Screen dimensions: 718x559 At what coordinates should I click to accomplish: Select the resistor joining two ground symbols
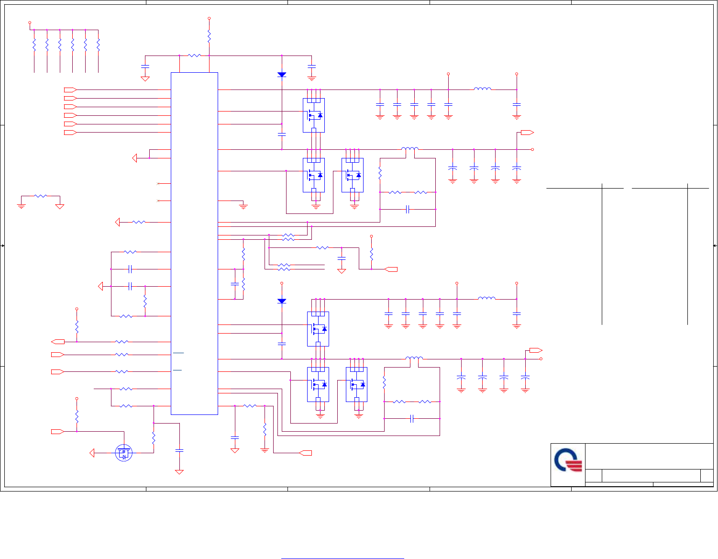(41, 196)
